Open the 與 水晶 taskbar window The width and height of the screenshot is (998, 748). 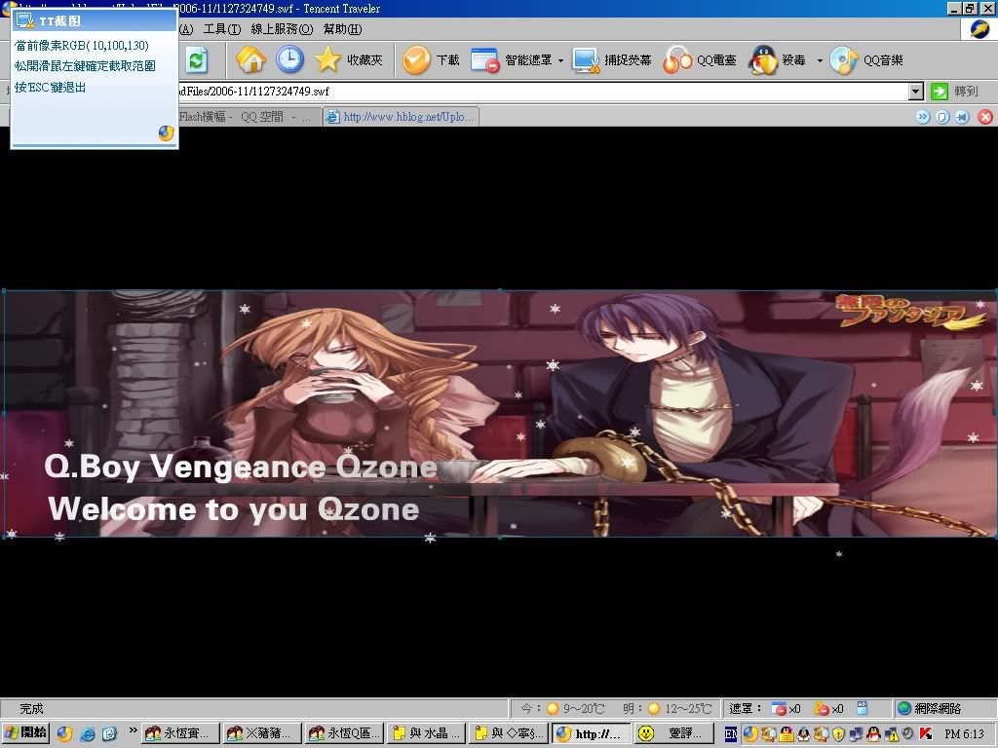[427, 733]
